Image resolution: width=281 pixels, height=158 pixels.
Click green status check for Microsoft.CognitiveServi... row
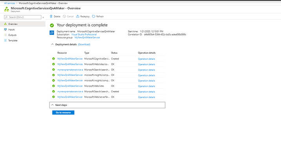point(53,59)
